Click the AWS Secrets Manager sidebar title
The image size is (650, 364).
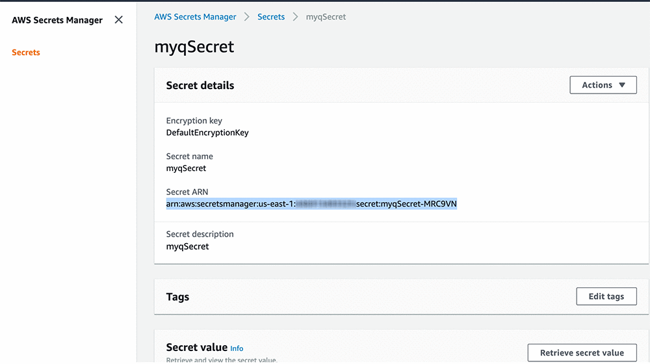(x=57, y=20)
